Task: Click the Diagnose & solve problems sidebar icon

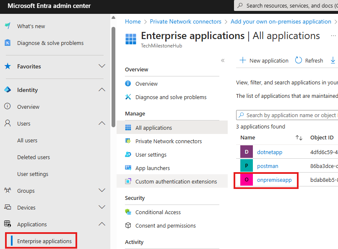Action: point(8,43)
